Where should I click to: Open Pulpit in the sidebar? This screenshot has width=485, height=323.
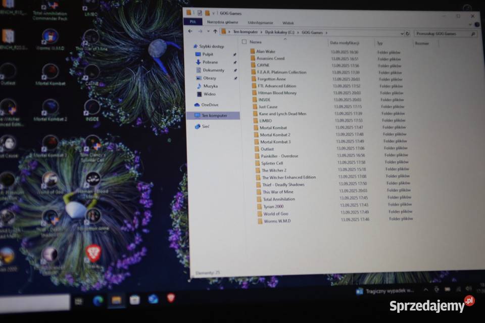click(x=208, y=54)
